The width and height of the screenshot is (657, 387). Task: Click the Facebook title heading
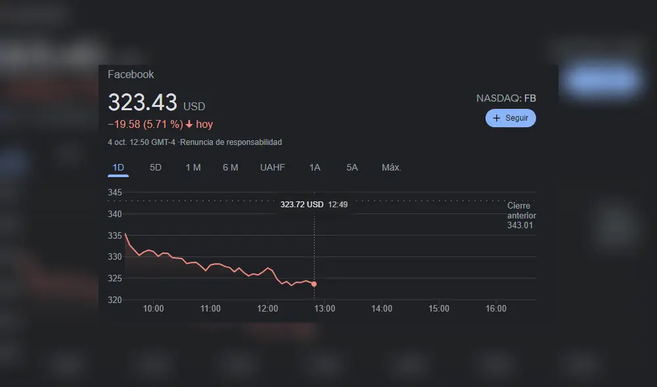point(131,75)
